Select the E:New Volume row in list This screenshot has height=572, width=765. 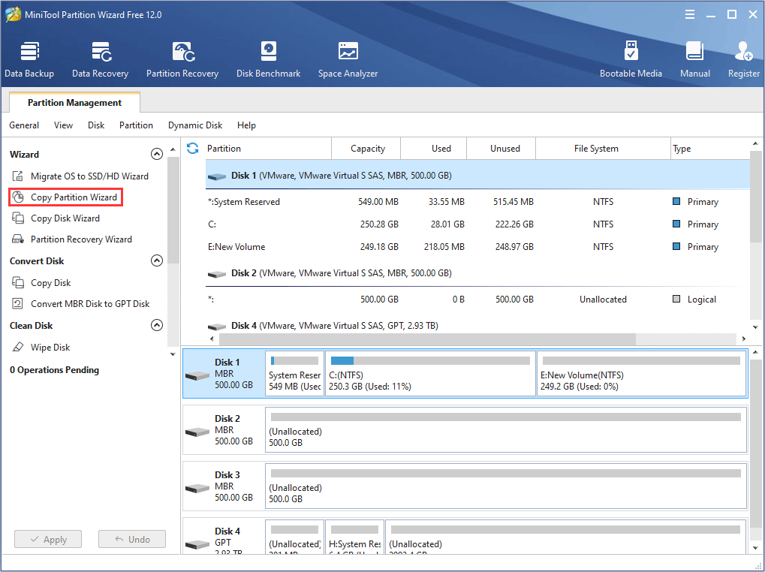coord(477,246)
